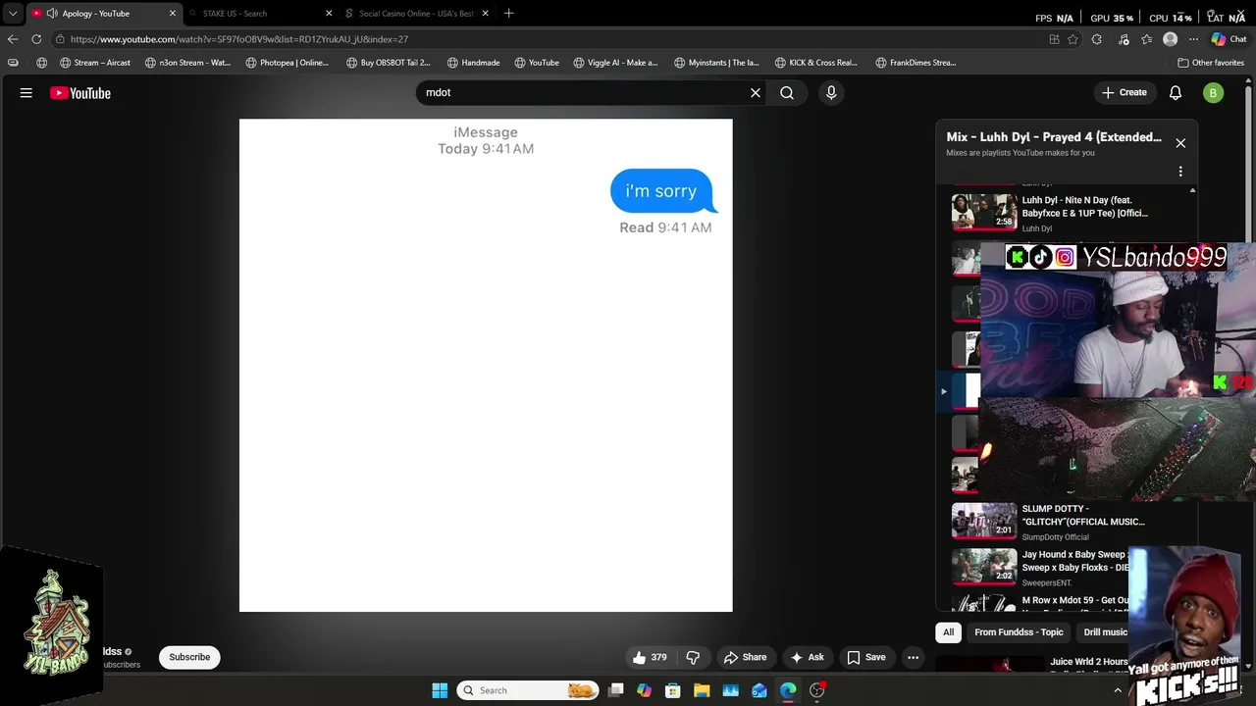Open FrankDimes Stream bookmark

916,63
